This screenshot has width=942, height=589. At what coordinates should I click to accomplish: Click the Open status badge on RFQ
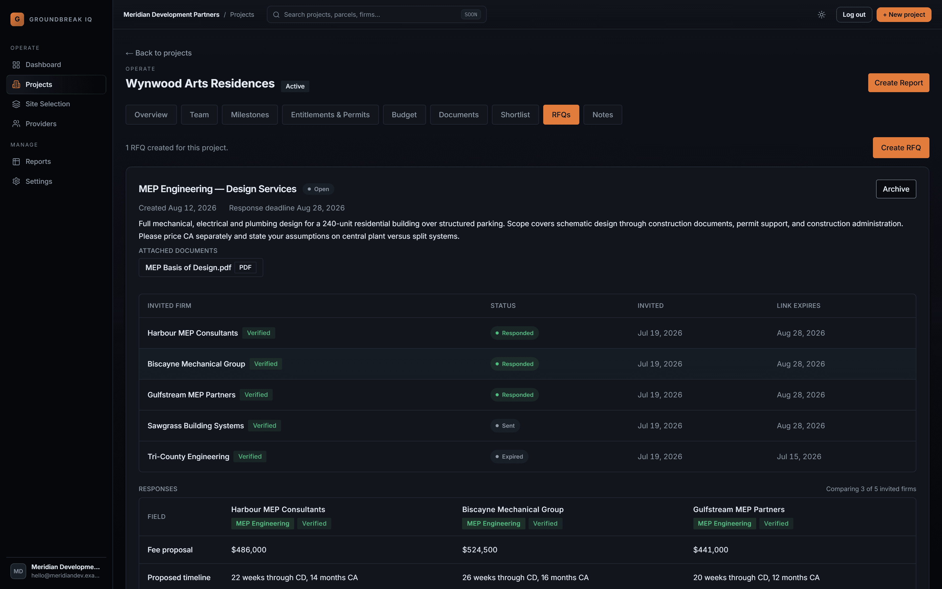(318, 189)
